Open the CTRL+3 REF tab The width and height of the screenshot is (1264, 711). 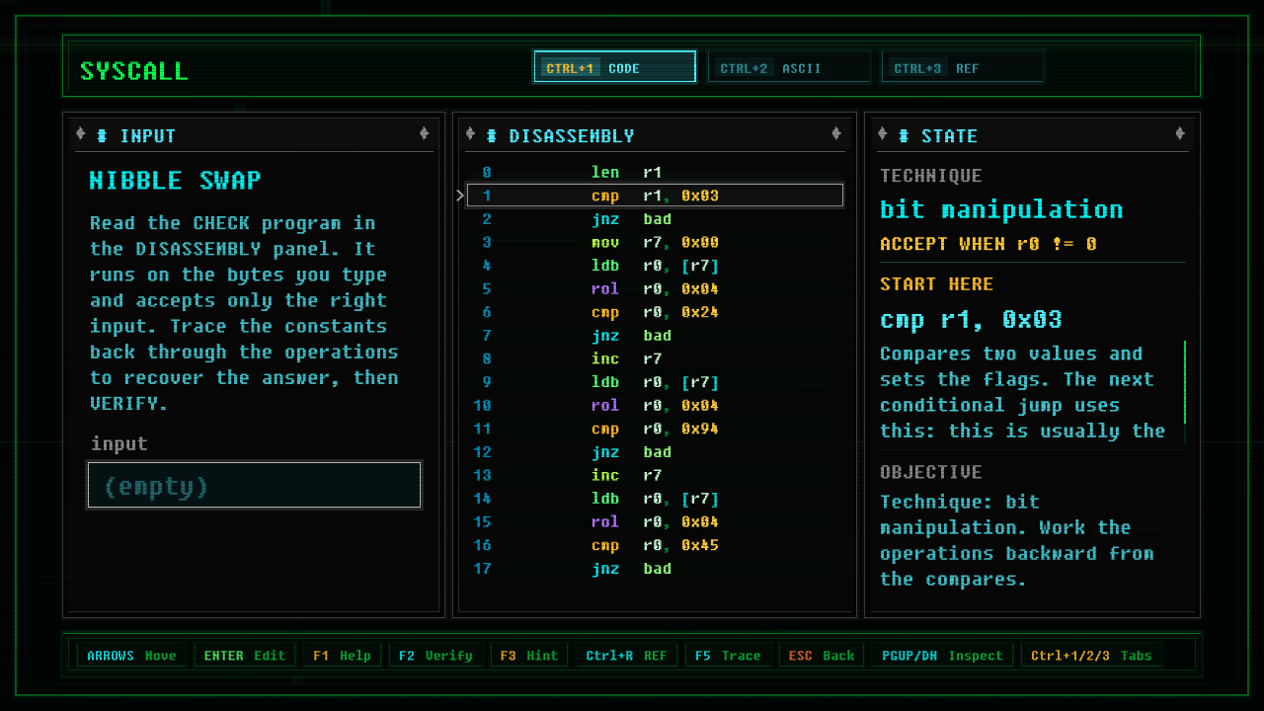[962, 67]
